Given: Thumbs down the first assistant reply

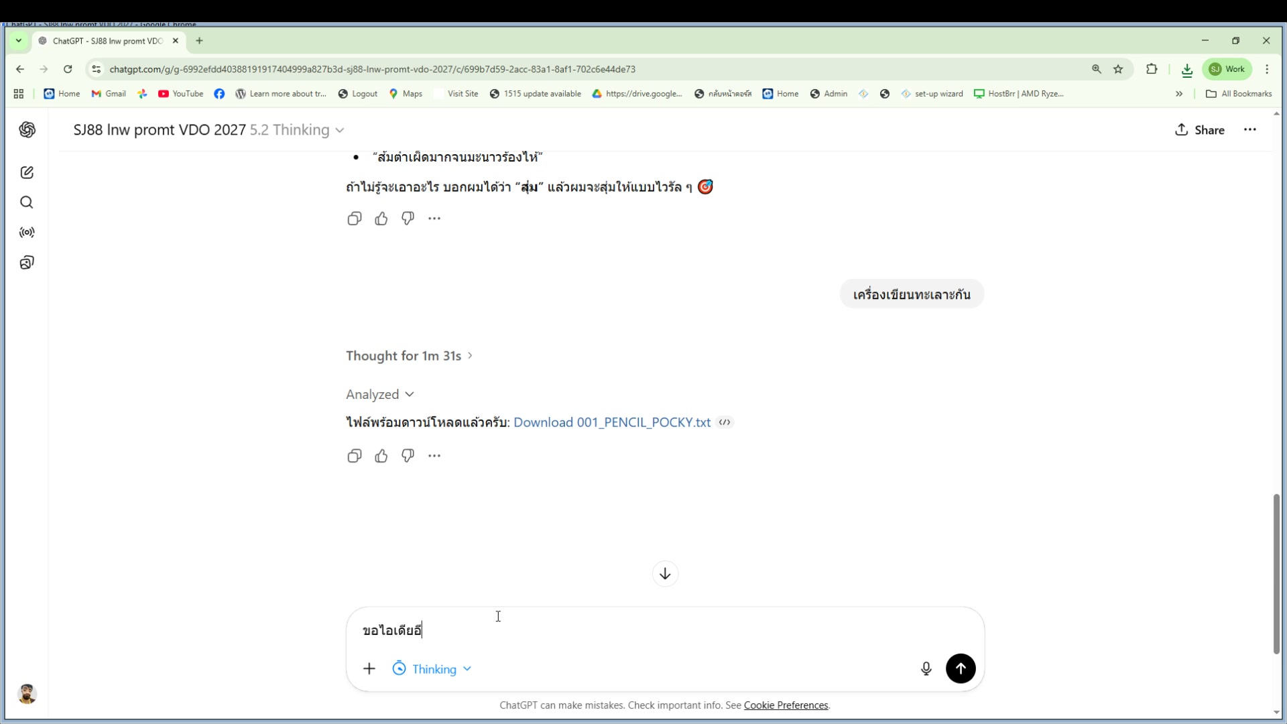Looking at the screenshot, I should click(408, 219).
